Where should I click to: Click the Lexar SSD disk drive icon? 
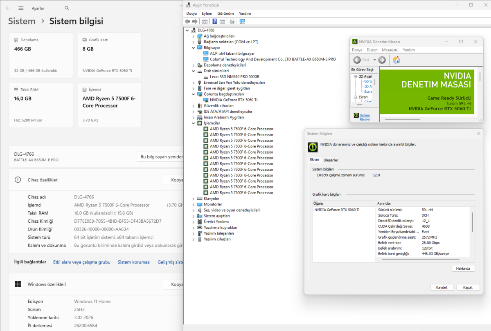(206, 76)
